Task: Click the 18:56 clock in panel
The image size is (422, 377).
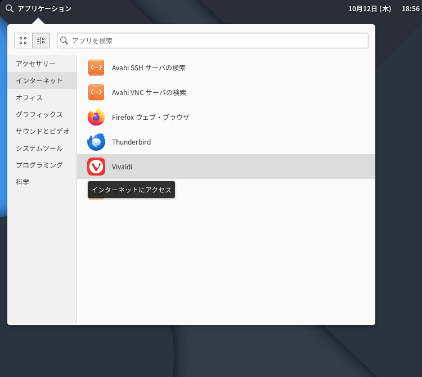Action: (x=410, y=9)
